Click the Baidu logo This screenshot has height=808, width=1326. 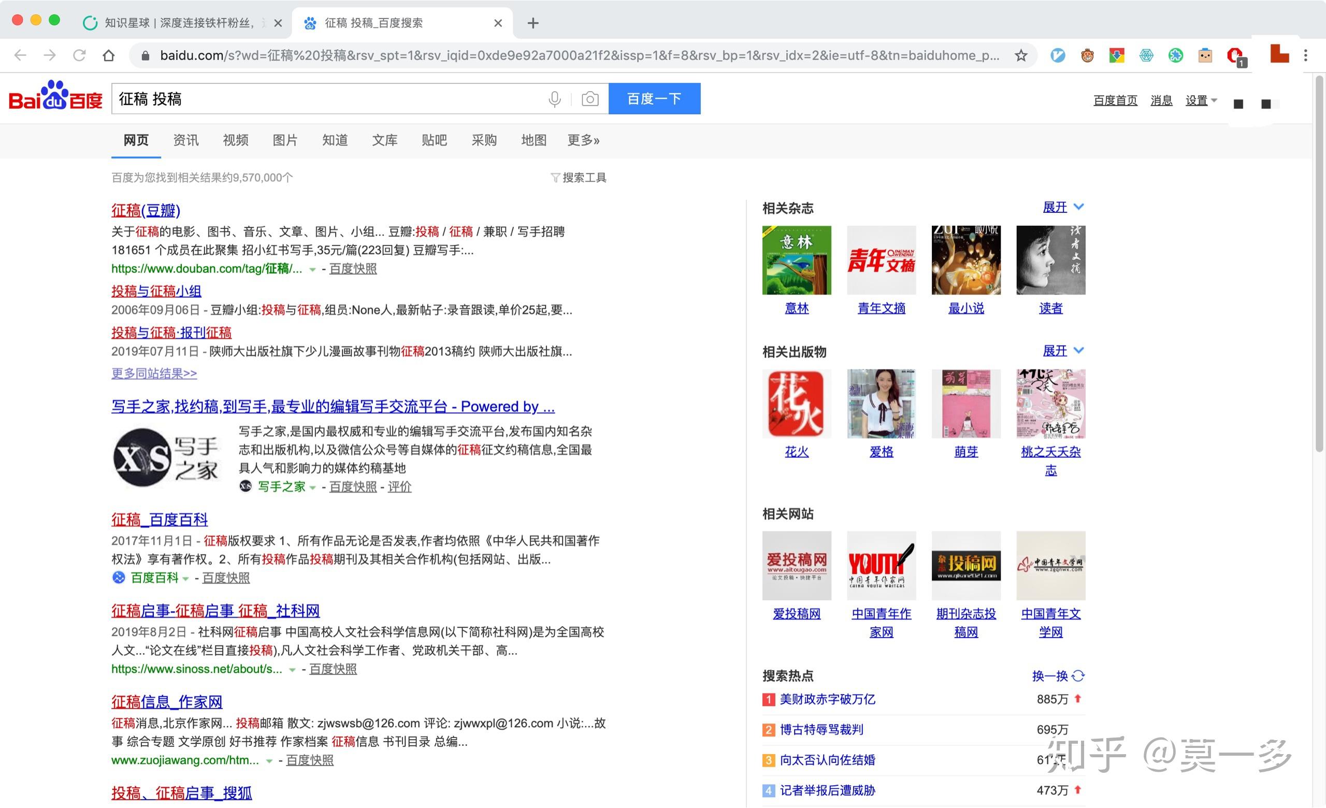pos(55,96)
